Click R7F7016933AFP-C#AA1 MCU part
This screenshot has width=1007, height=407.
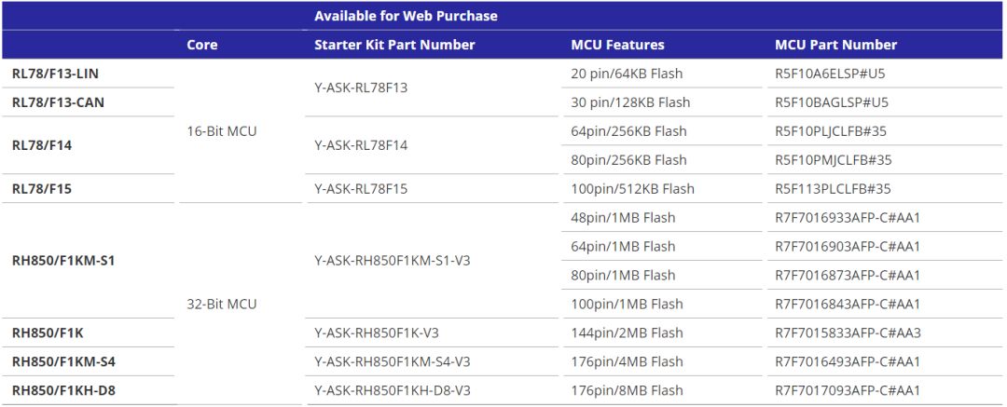coord(847,218)
